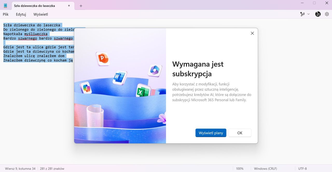Open Notepad settings gear icon
Viewport: 332px width, 172px height.
[x=327, y=14]
